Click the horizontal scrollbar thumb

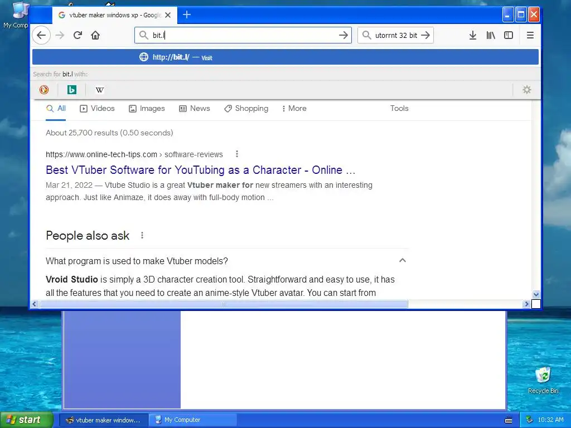click(224, 304)
